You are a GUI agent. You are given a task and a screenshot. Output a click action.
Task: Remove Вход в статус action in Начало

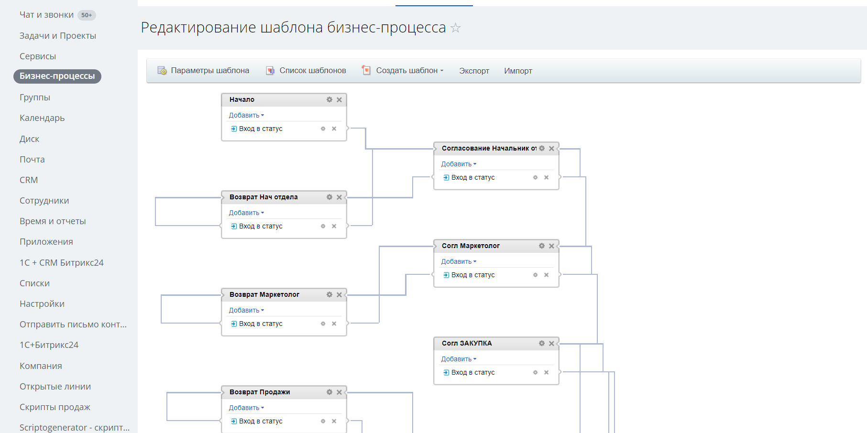point(334,129)
